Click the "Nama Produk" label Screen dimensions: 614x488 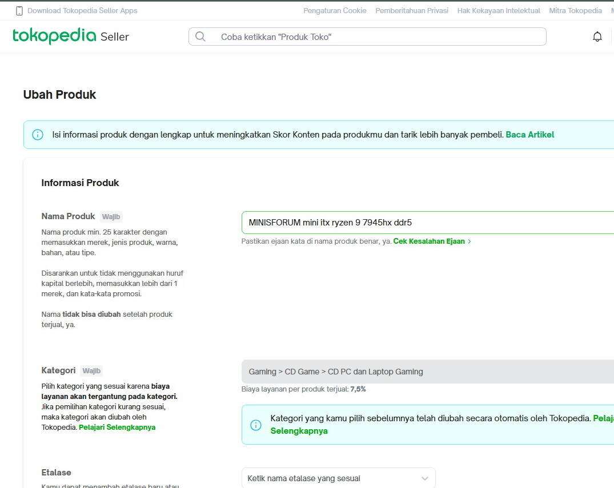(68, 216)
